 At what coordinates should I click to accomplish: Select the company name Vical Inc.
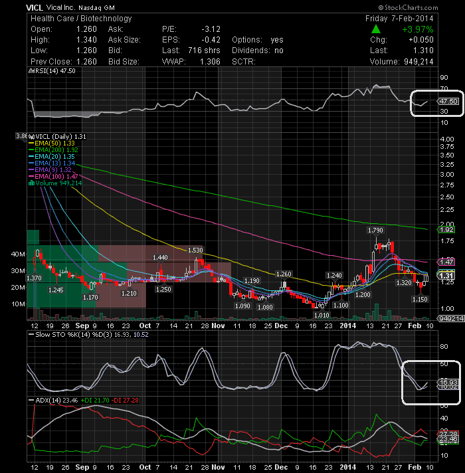[x=60, y=7]
